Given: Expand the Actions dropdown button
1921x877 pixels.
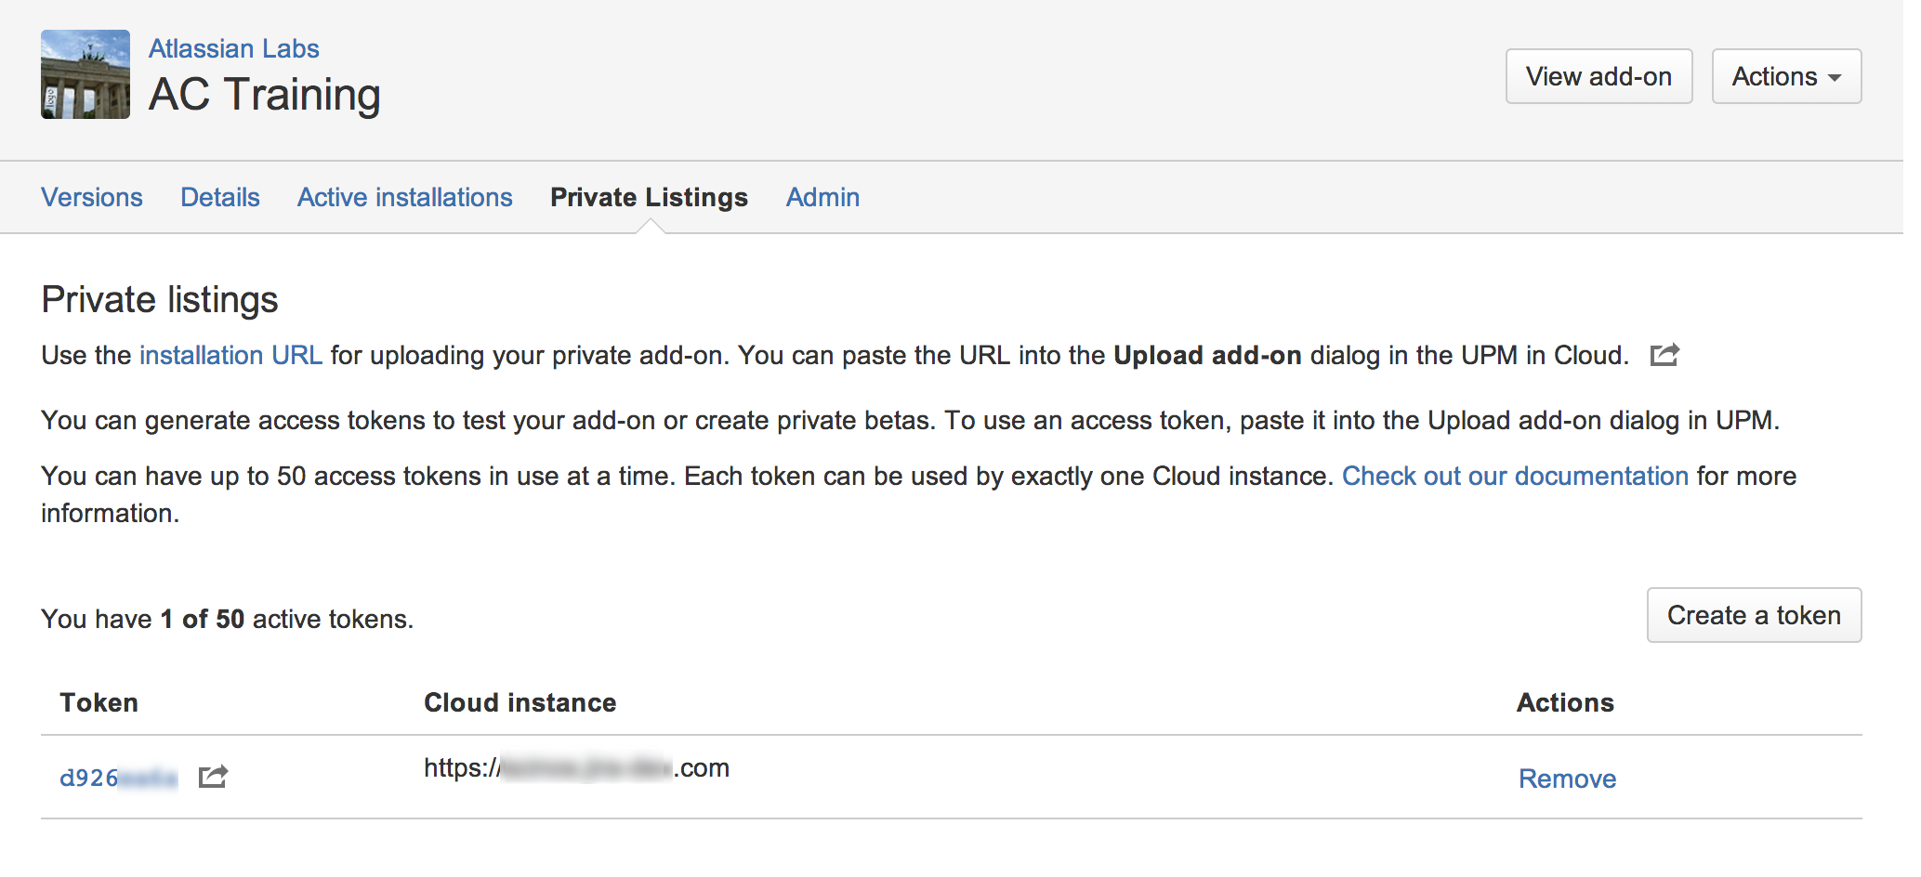Looking at the screenshot, I should pos(1785,76).
